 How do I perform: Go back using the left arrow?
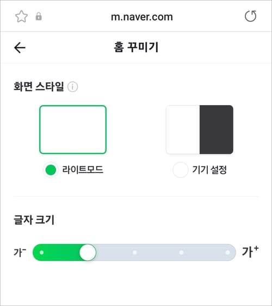pyautogui.click(x=20, y=47)
